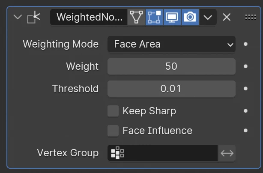Click animate dot beside Weighting Mode

[x=245, y=44]
